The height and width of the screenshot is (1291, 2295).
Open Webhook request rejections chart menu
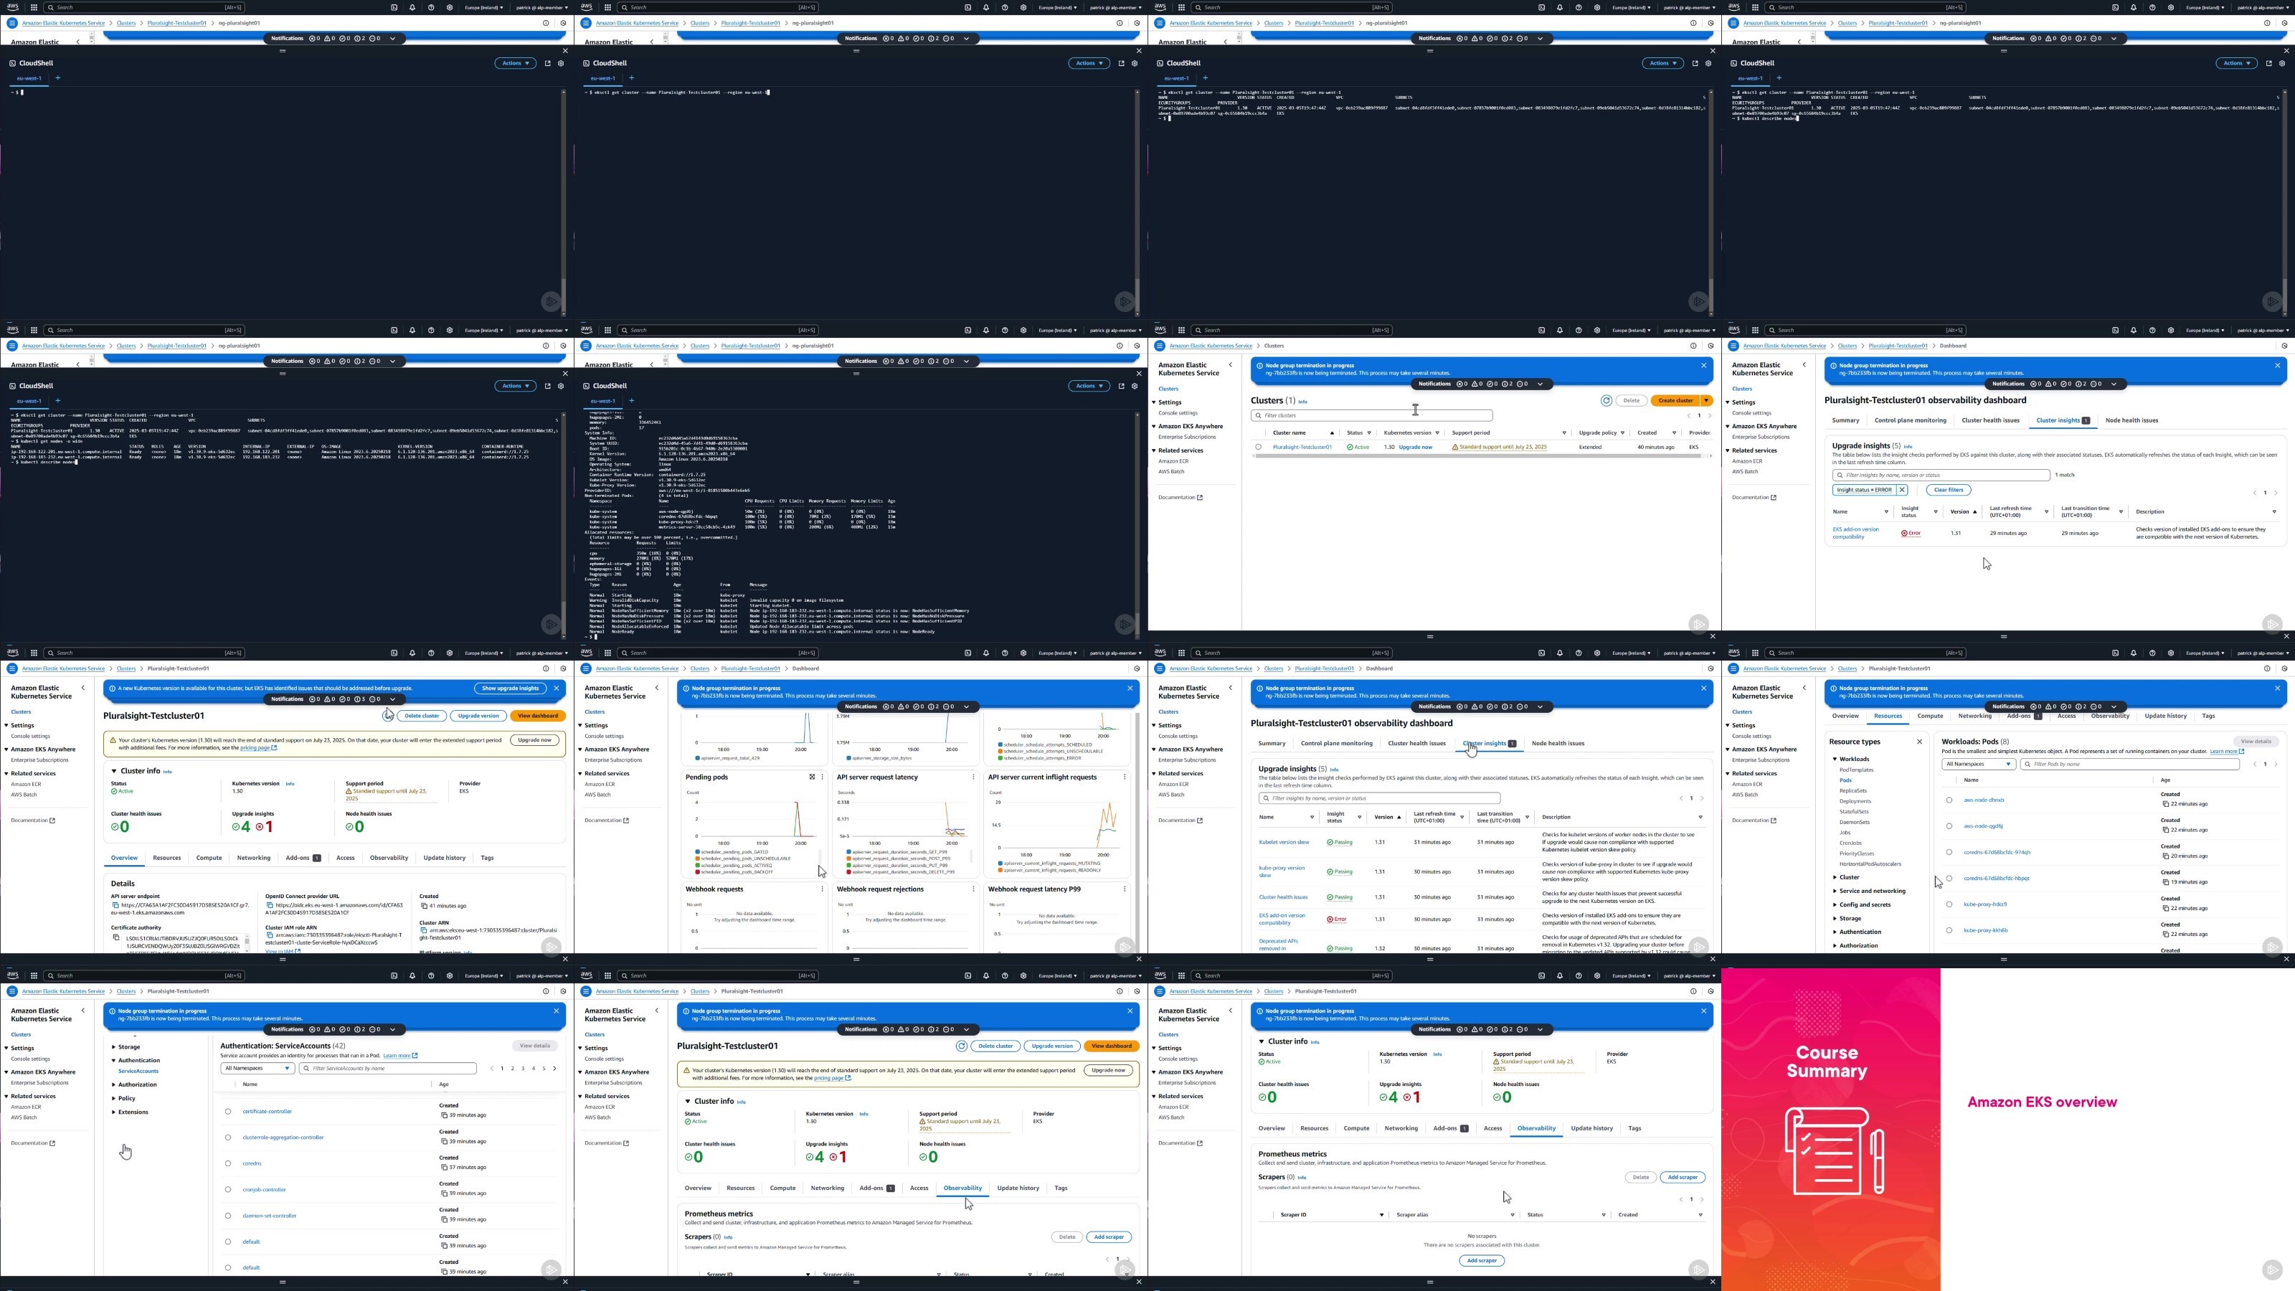(x=973, y=889)
